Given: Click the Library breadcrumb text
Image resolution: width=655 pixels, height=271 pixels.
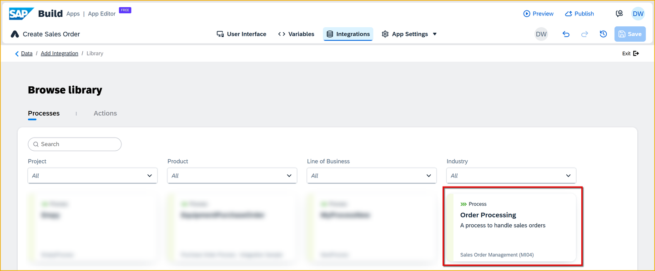Looking at the screenshot, I should (x=95, y=54).
